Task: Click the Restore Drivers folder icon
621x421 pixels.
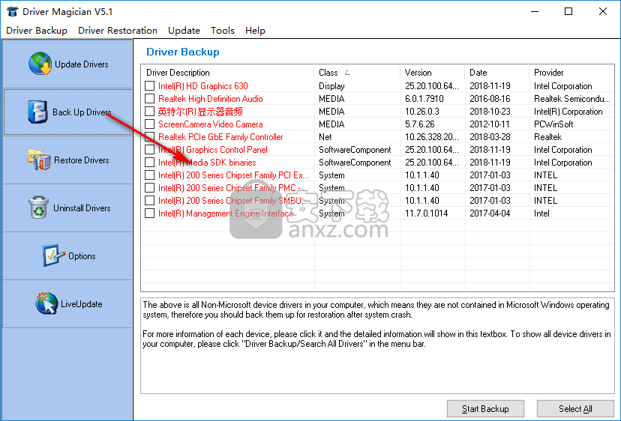Action: coord(39,160)
